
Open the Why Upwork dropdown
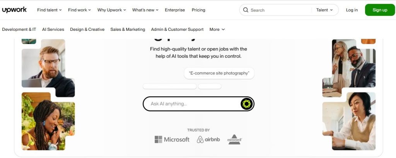click(111, 10)
